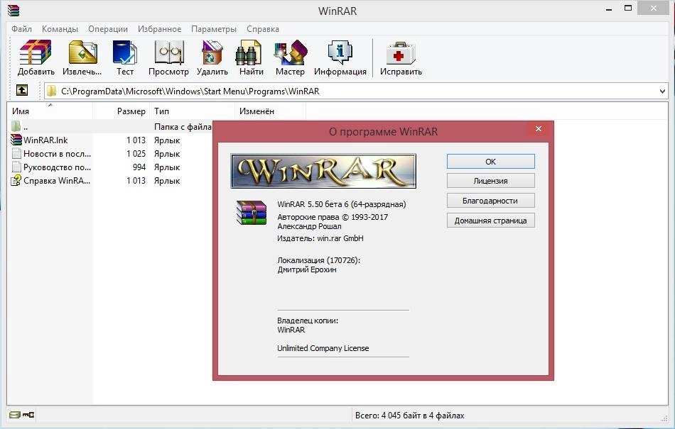
Task: Click the Ярлык type cell of WinRAR.lnk
Action: pyautogui.click(x=167, y=140)
